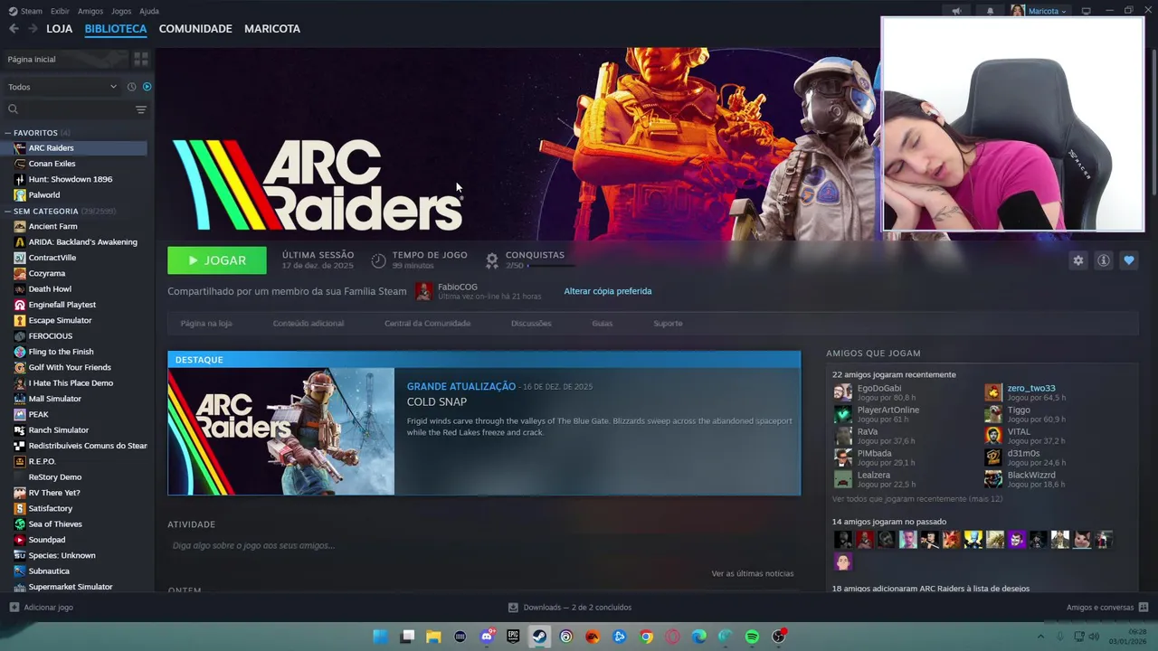Image resolution: width=1158 pixels, height=651 pixels.
Task: Click Ver as últimas notícias link
Action: pyautogui.click(x=752, y=573)
